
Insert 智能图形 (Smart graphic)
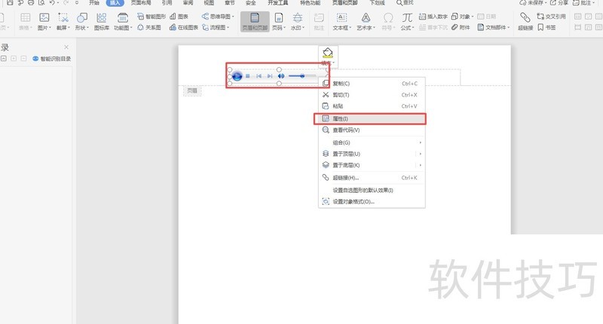tap(152, 17)
